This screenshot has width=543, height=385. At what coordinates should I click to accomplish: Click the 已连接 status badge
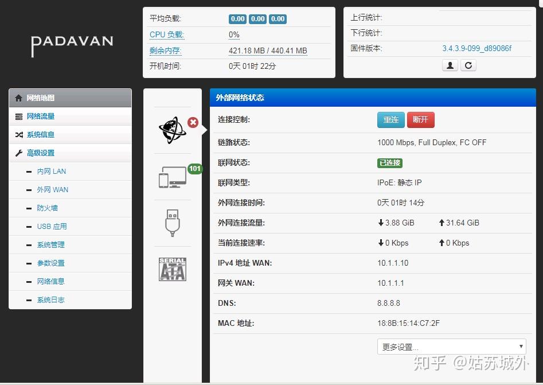(x=389, y=163)
